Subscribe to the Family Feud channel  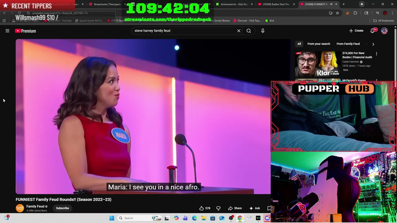tap(62, 208)
